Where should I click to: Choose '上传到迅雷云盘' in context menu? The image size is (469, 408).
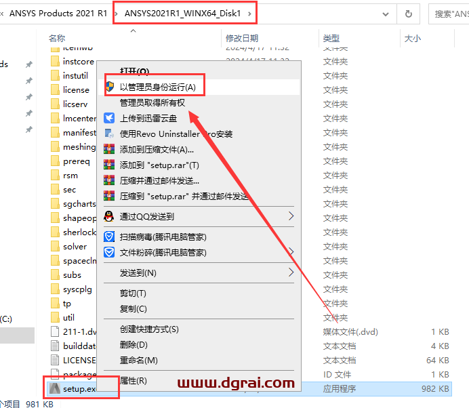point(199,118)
